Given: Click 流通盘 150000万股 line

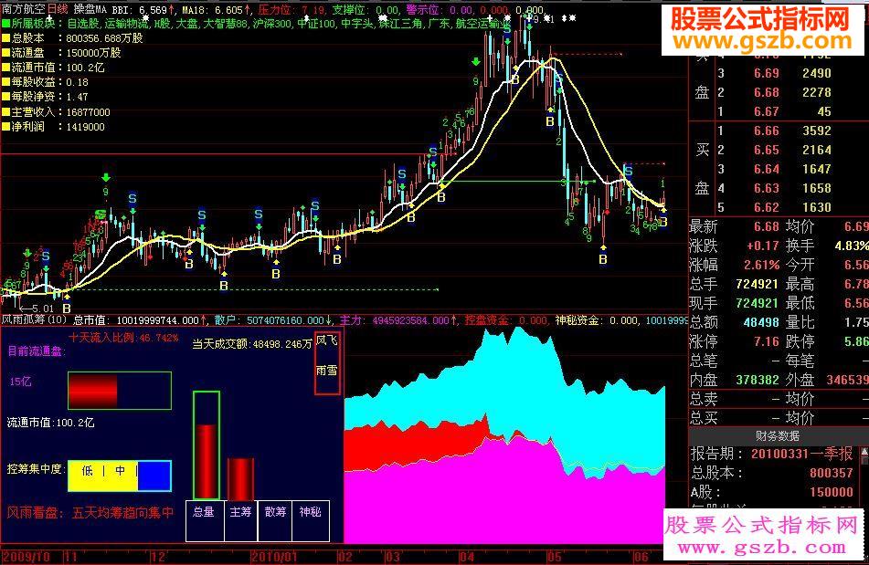Looking at the screenshot, I should pos(61,53).
